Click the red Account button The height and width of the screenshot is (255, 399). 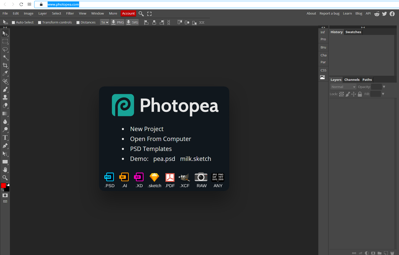128,14
